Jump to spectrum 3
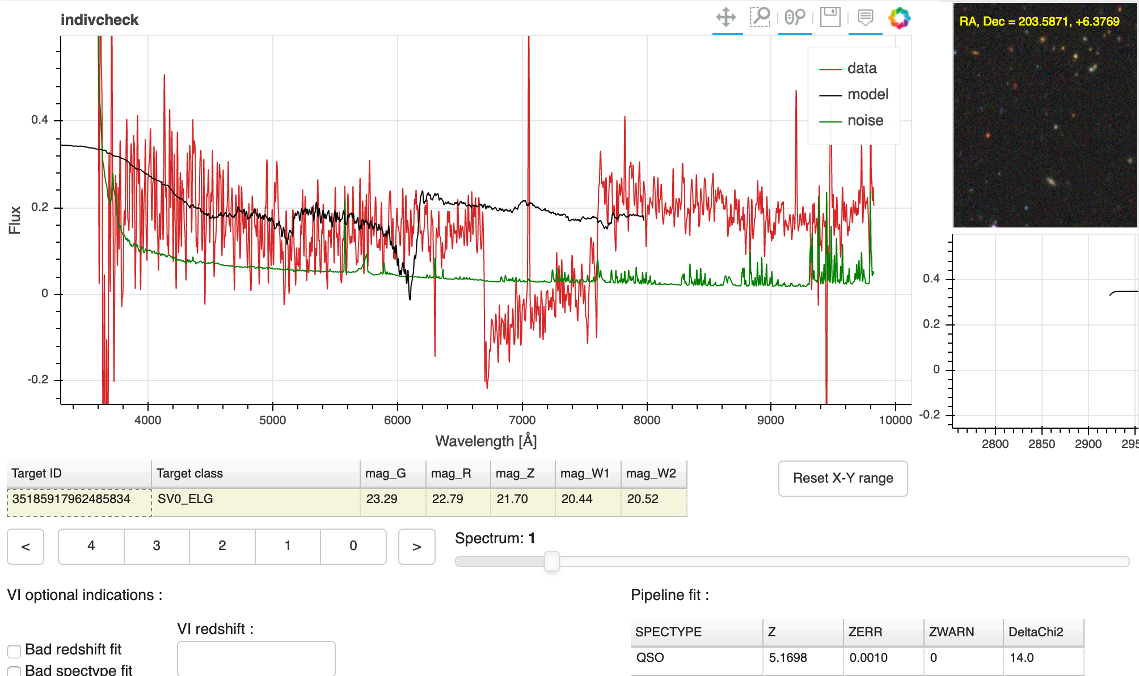The height and width of the screenshot is (676, 1139). [157, 547]
